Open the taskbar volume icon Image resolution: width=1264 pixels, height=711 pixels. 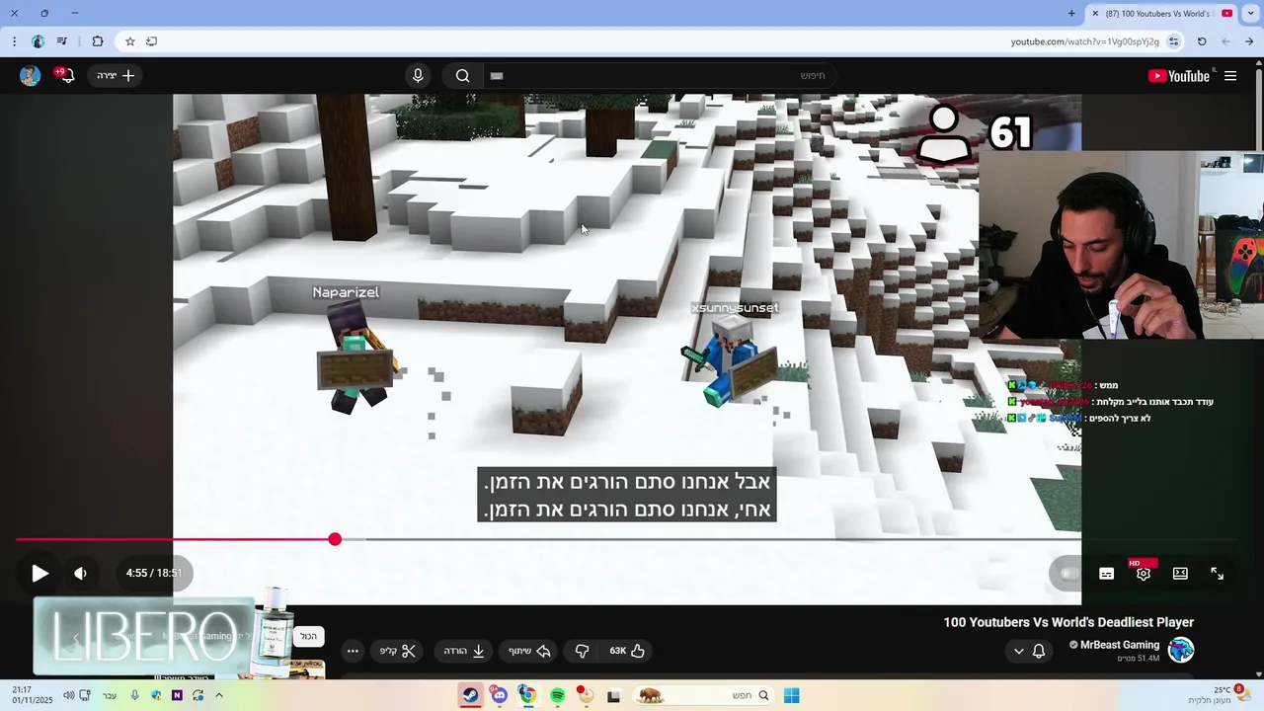[68, 695]
